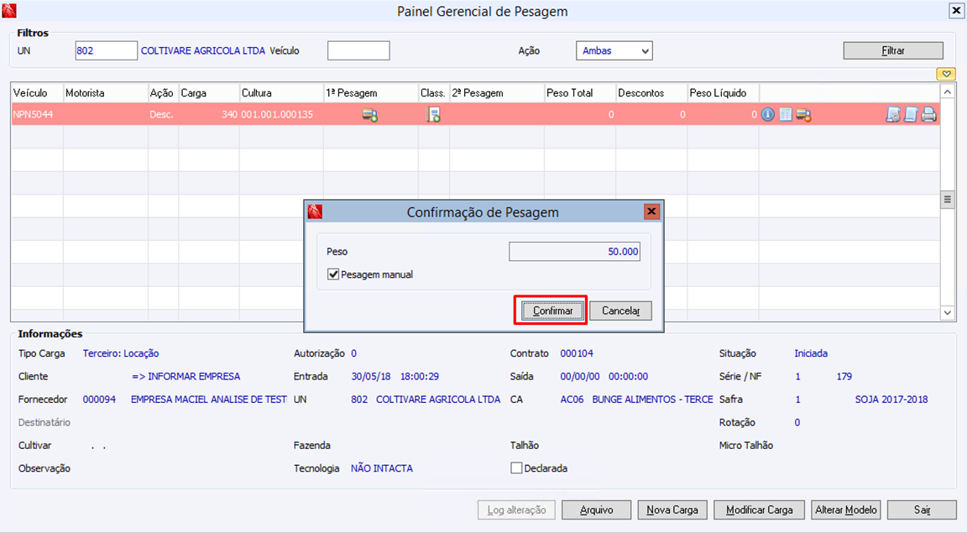
Task: Click the Alterar Modelo button
Action: point(846,510)
